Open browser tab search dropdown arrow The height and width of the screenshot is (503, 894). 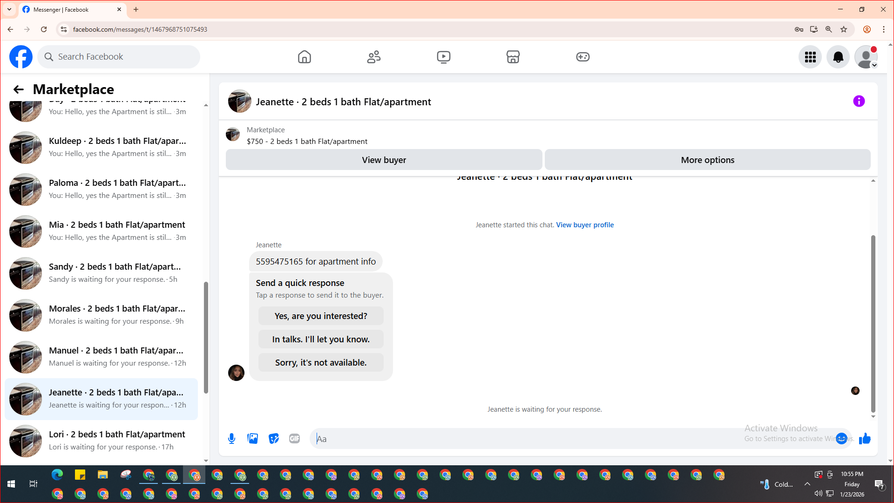click(9, 9)
